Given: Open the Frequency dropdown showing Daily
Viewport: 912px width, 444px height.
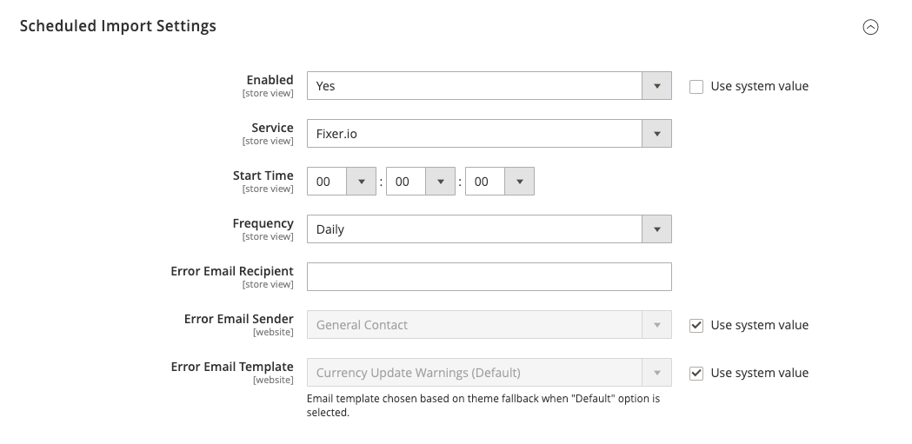Looking at the screenshot, I should pyautogui.click(x=489, y=229).
